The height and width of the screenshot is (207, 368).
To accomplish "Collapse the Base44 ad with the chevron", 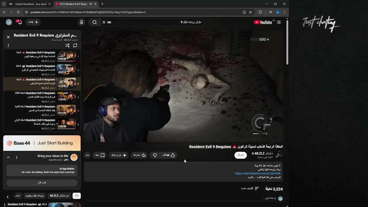I will (x=8, y=157).
